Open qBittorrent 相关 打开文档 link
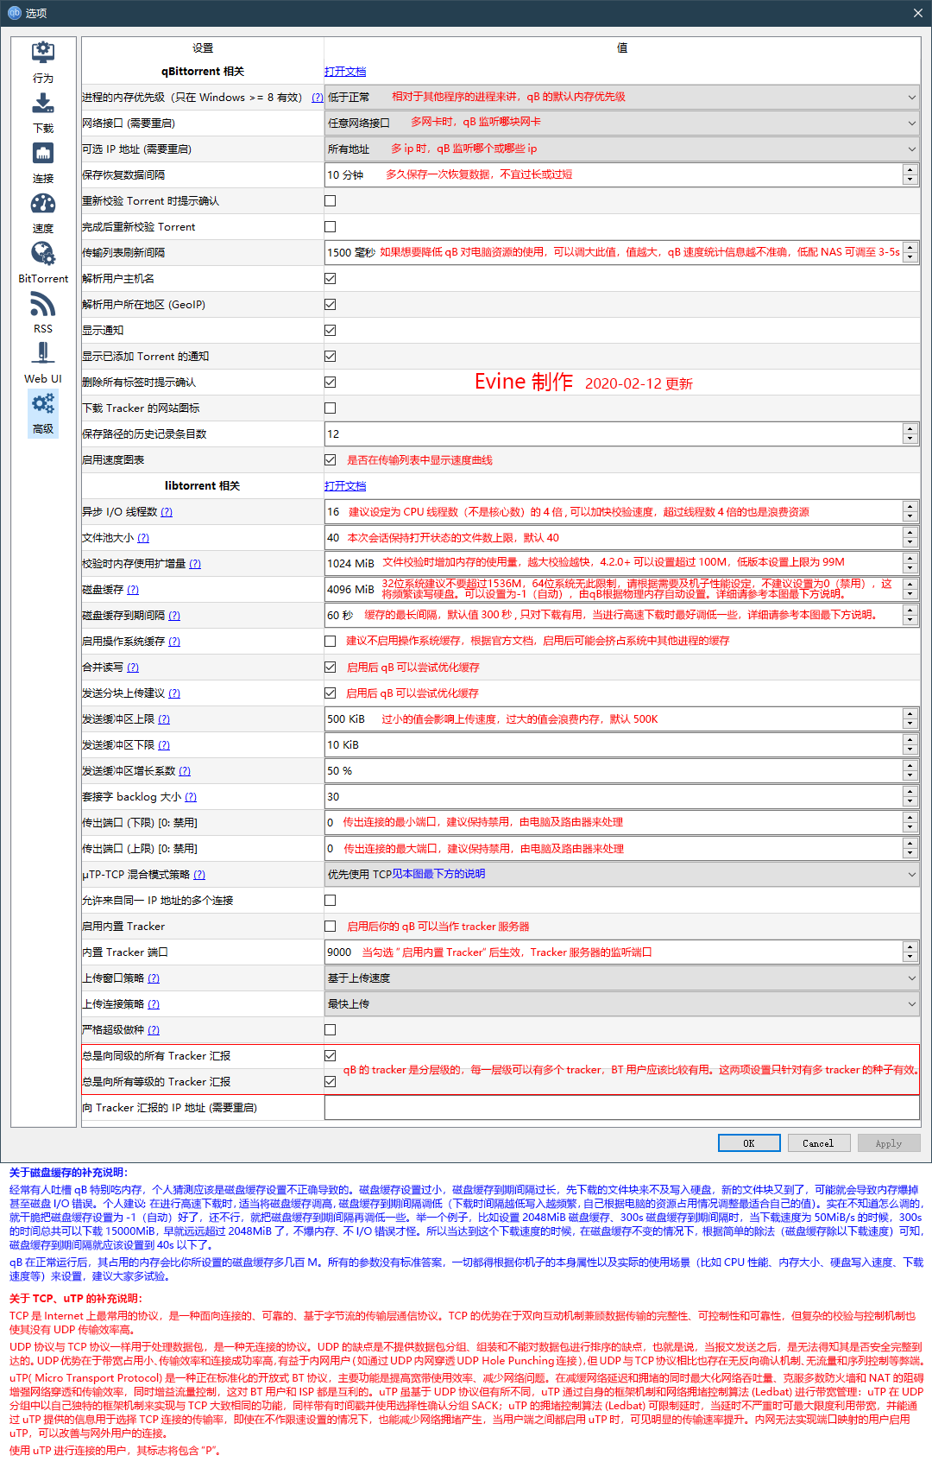 pos(345,71)
